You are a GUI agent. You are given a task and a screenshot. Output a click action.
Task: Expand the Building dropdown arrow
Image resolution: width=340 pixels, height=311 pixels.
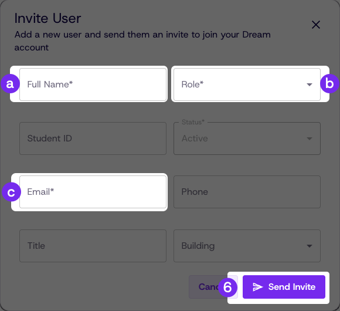pyautogui.click(x=310, y=246)
